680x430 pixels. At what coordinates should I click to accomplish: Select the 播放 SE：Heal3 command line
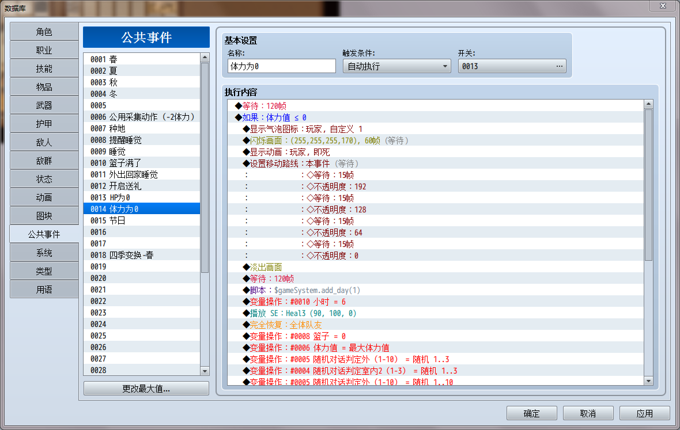[436, 313]
